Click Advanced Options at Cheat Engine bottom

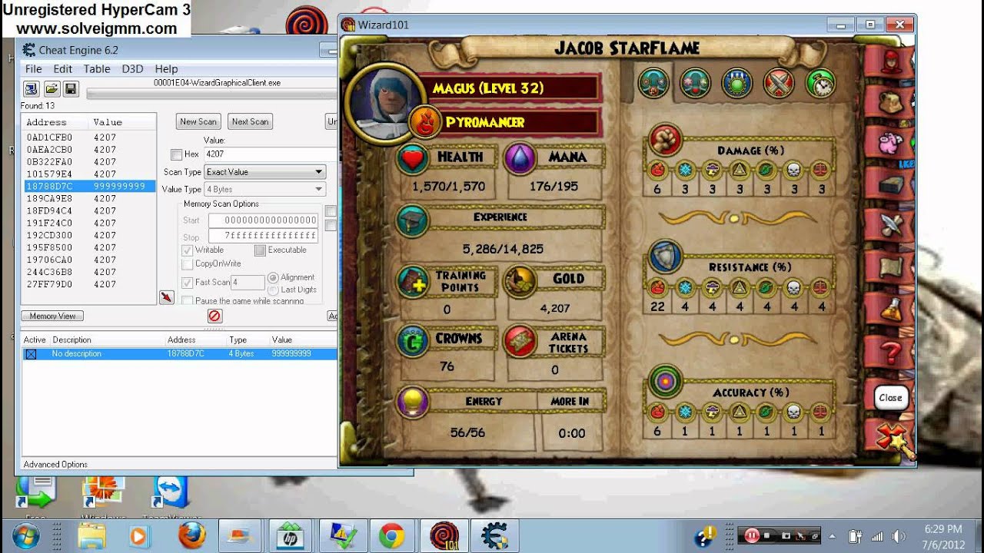55,465
